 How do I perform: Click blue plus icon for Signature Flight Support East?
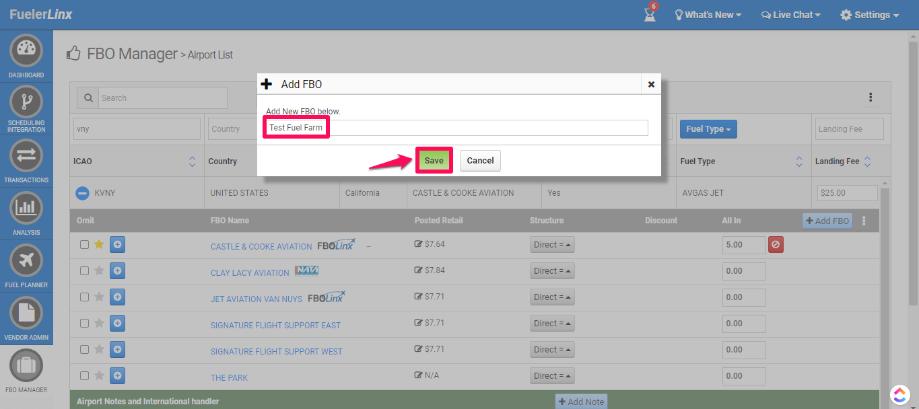pos(117,323)
